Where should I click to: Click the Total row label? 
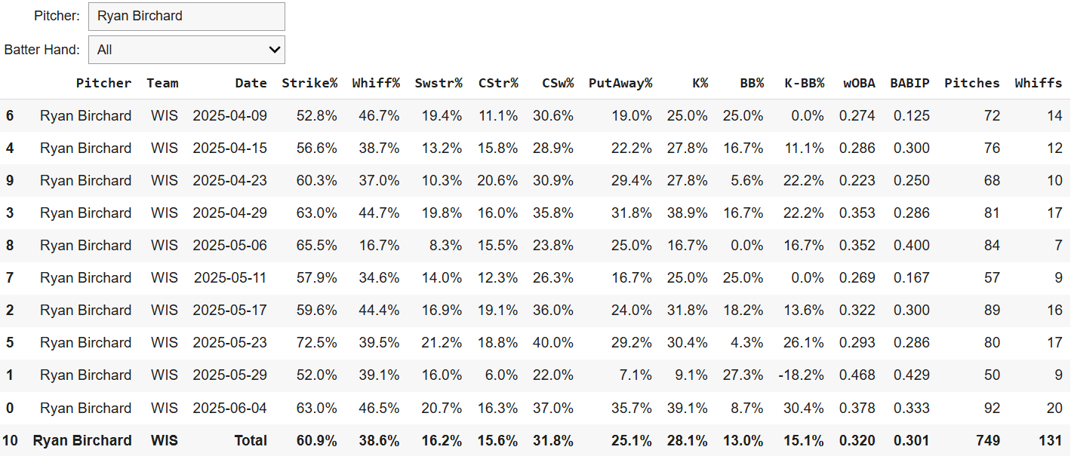tap(251, 440)
